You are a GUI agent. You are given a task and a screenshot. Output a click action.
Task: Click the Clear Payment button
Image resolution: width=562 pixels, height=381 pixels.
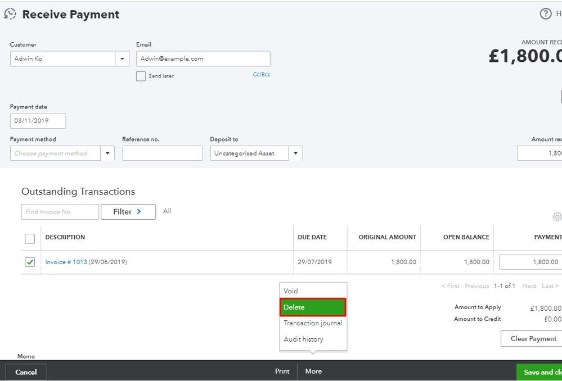pos(533,339)
